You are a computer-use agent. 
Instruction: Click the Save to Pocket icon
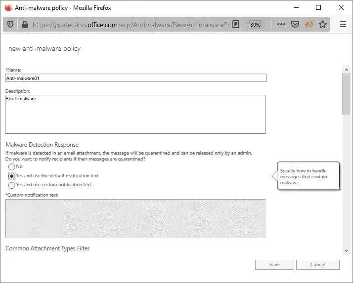tap(295, 24)
